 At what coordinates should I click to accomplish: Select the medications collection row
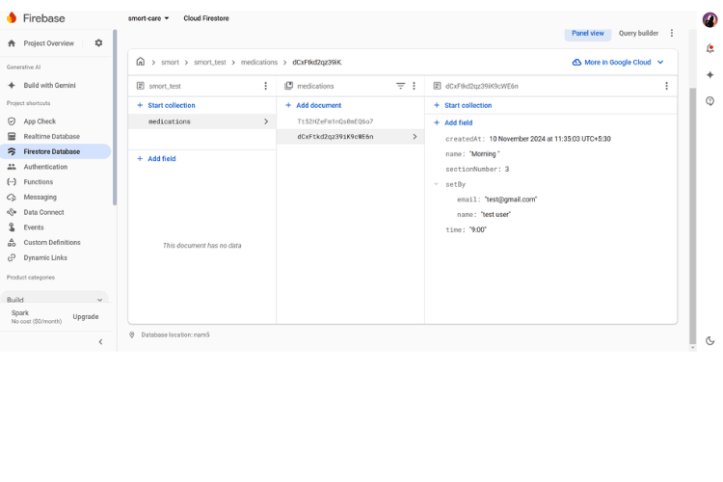(202, 121)
